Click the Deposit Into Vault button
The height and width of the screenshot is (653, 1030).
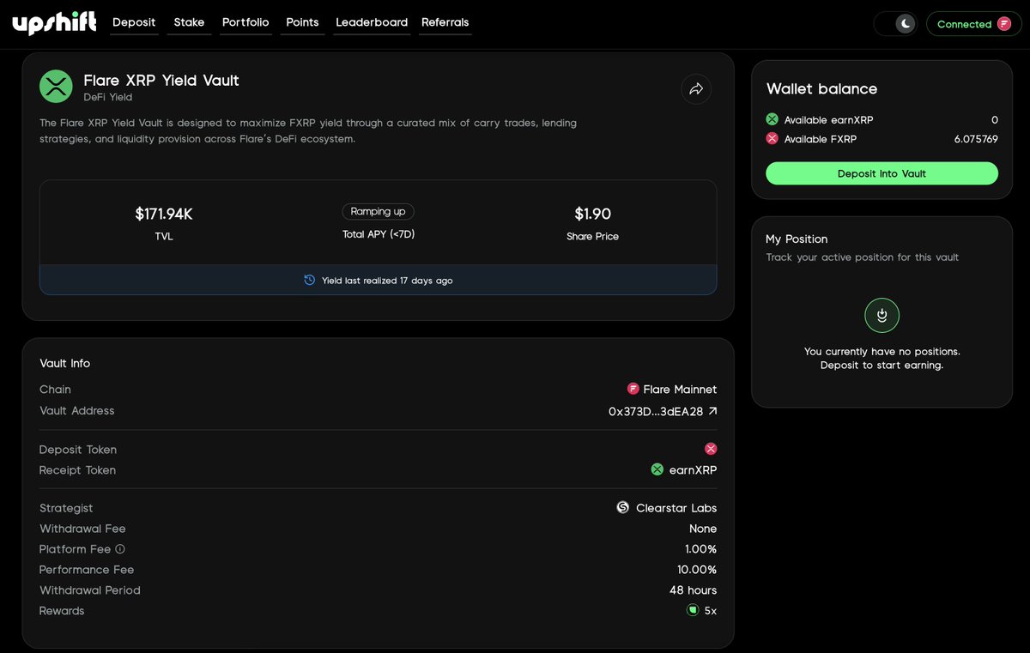[x=882, y=173]
